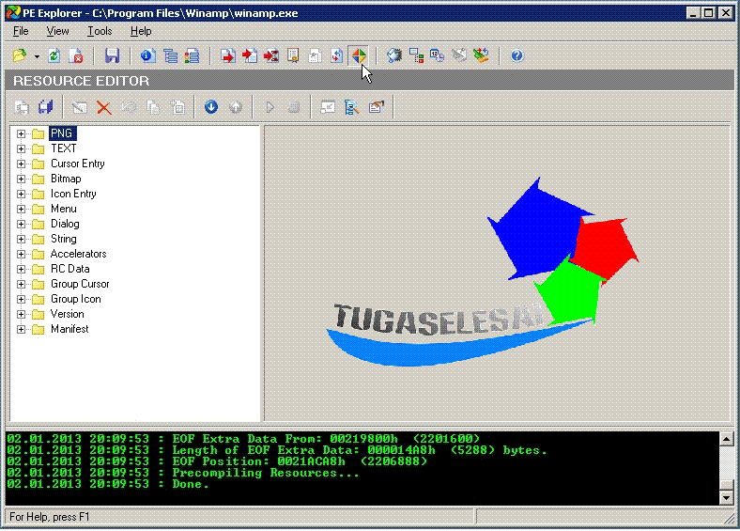Screen dimensions: 740x531
Task: Select the Manifest tree item
Action: [x=69, y=329]
